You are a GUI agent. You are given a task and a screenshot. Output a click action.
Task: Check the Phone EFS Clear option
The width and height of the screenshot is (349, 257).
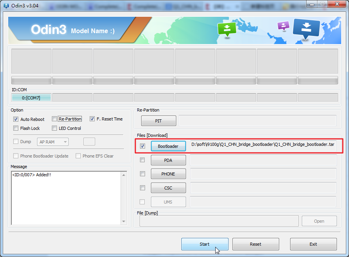tap(78, 156)
